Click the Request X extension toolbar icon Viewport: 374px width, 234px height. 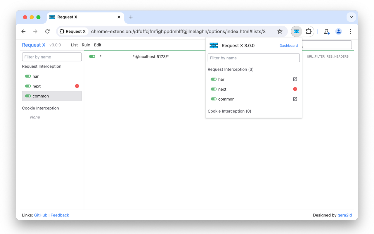click(x=297, y=31)
